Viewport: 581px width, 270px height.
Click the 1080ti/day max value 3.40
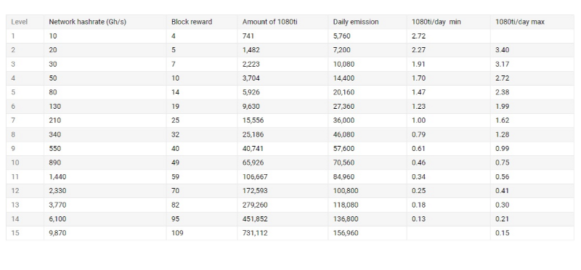tap(502, 50)
